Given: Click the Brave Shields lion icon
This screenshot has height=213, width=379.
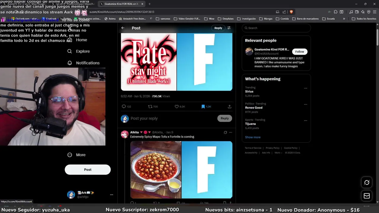Looking at the screenshot, I should point(291,12).
